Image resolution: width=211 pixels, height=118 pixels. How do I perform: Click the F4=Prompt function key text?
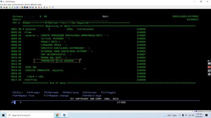pos(33,92)
